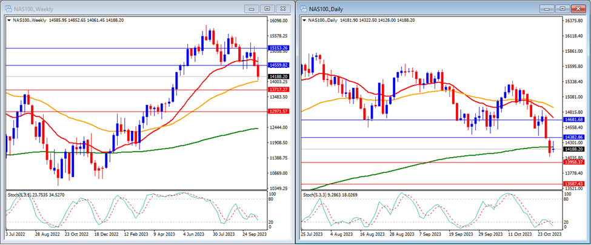Viewport: 591px width, 245px height.
Task: Click the 12 Feb 2023 date on Weekly axis
Action: (x=136, y=233)
